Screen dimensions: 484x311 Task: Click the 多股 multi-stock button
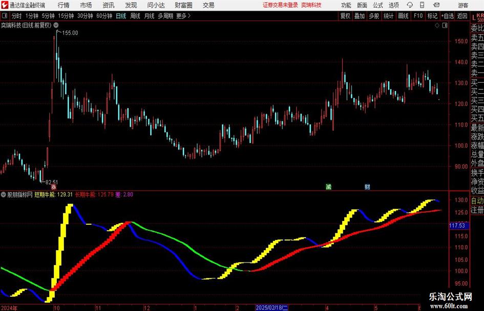[374, 16]
